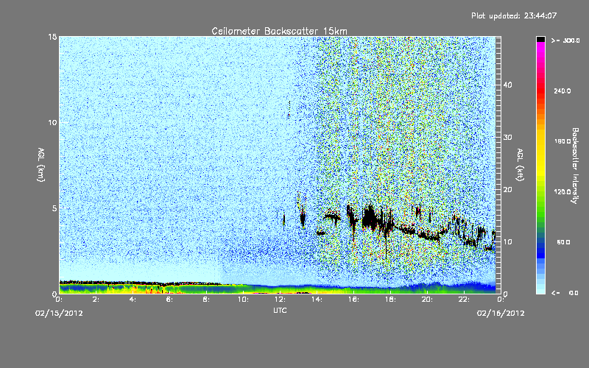Click the '>= 300.0' colorbar maximum label

[565, 40]
